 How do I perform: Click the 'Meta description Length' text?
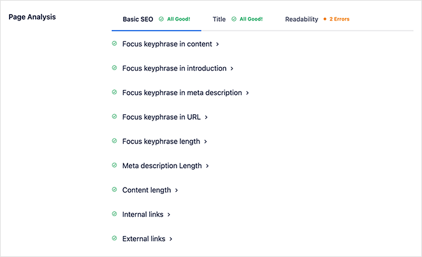pyautogui.click(x=162, y=166)
